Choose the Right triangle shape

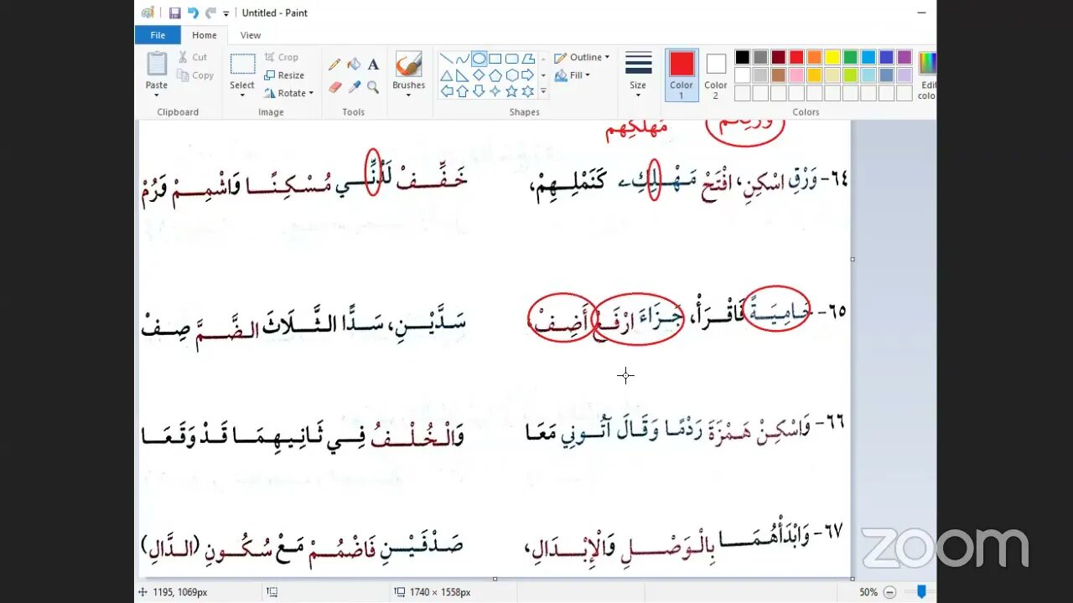point(462,75)
